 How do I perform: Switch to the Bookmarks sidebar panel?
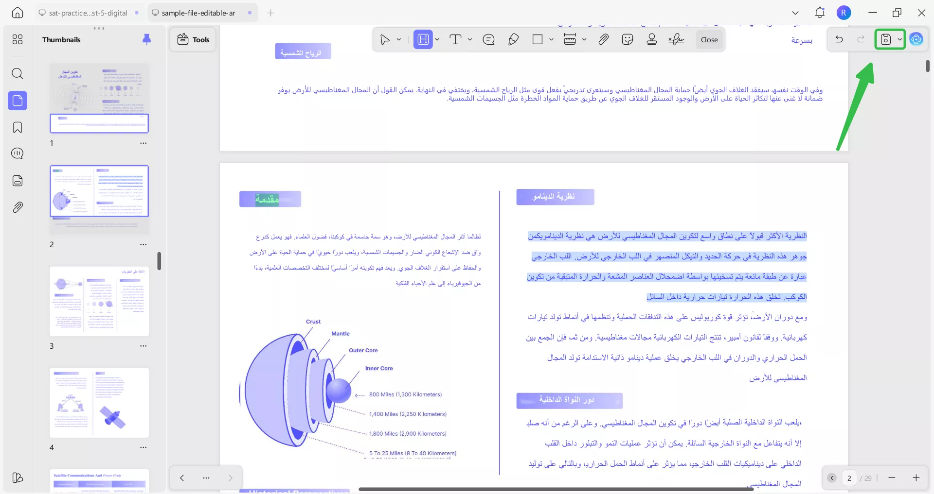click(18, 127)
